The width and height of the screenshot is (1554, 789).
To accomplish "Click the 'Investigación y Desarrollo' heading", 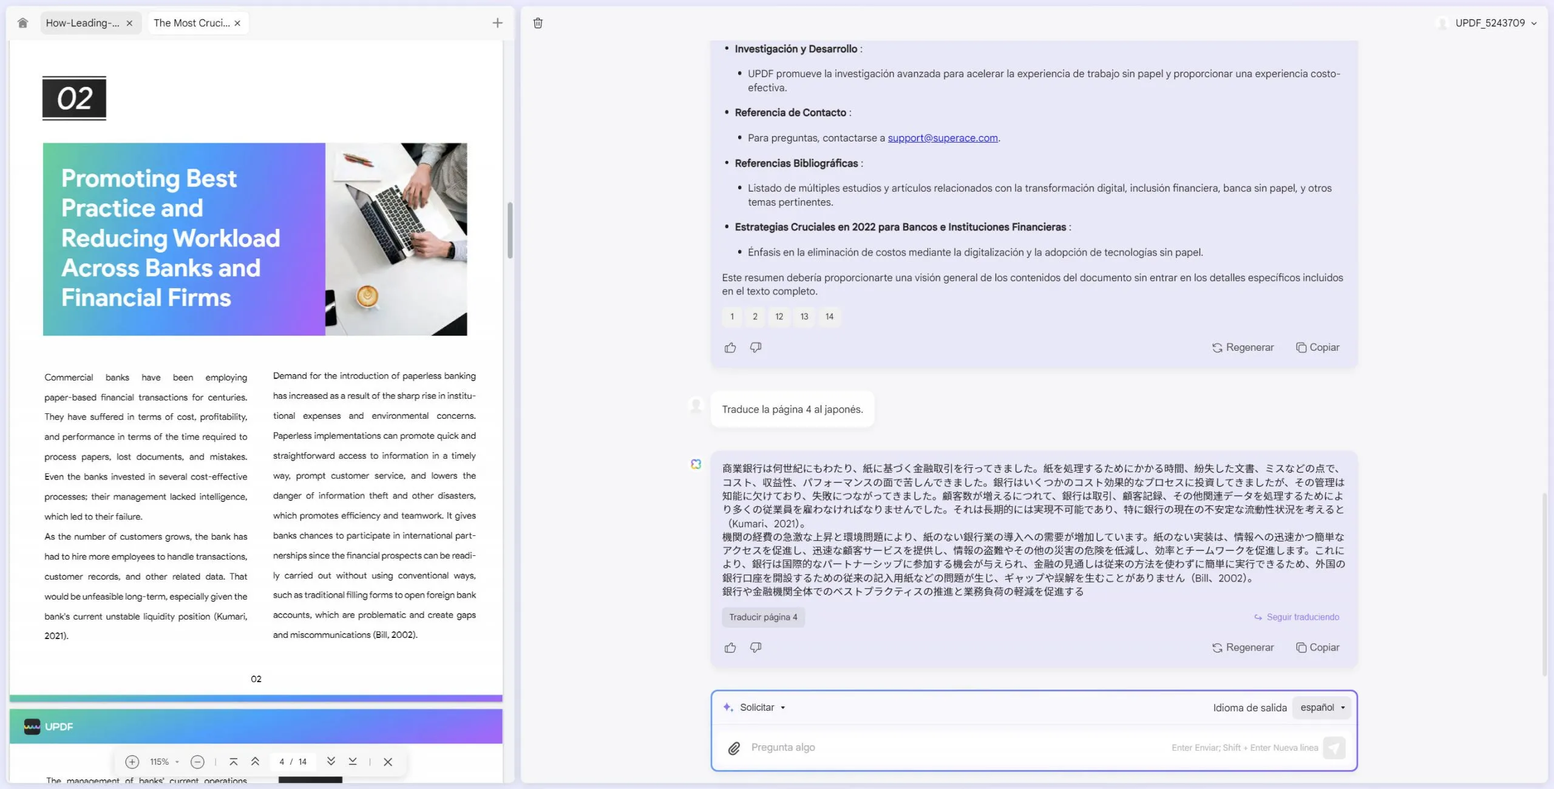I will 796,49.
